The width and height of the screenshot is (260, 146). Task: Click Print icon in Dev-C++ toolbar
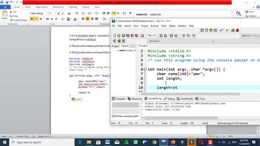[142, 36]
